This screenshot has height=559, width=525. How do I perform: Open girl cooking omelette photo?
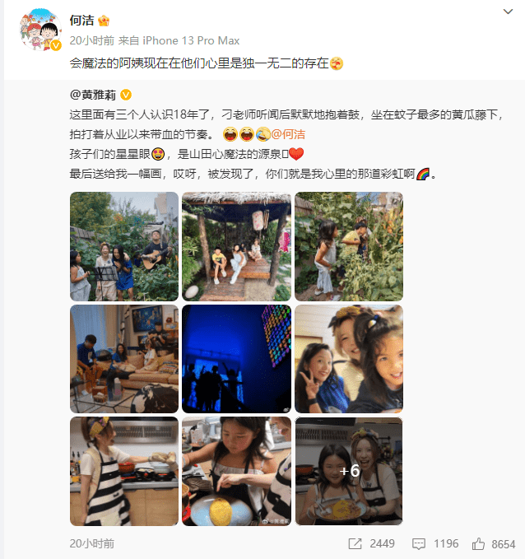coord(236,471)
